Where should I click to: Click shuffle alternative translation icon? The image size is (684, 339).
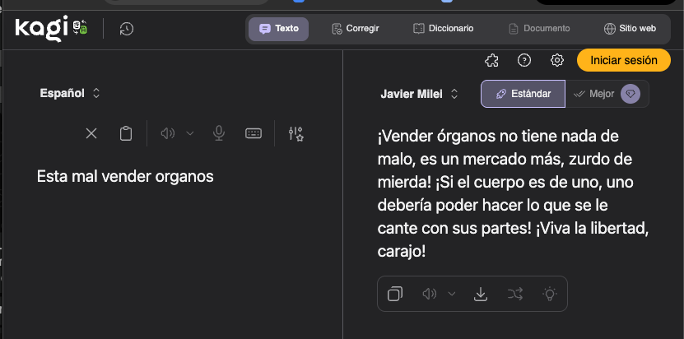(515, 294)
